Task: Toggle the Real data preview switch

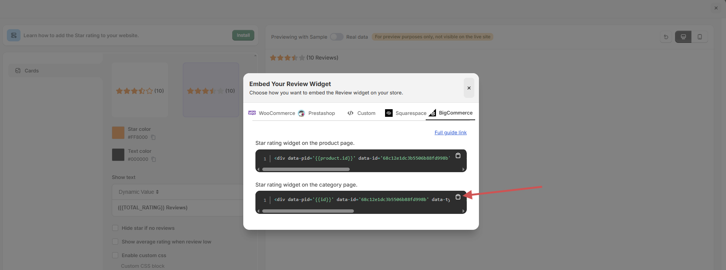Action: [x=336, y=37]
